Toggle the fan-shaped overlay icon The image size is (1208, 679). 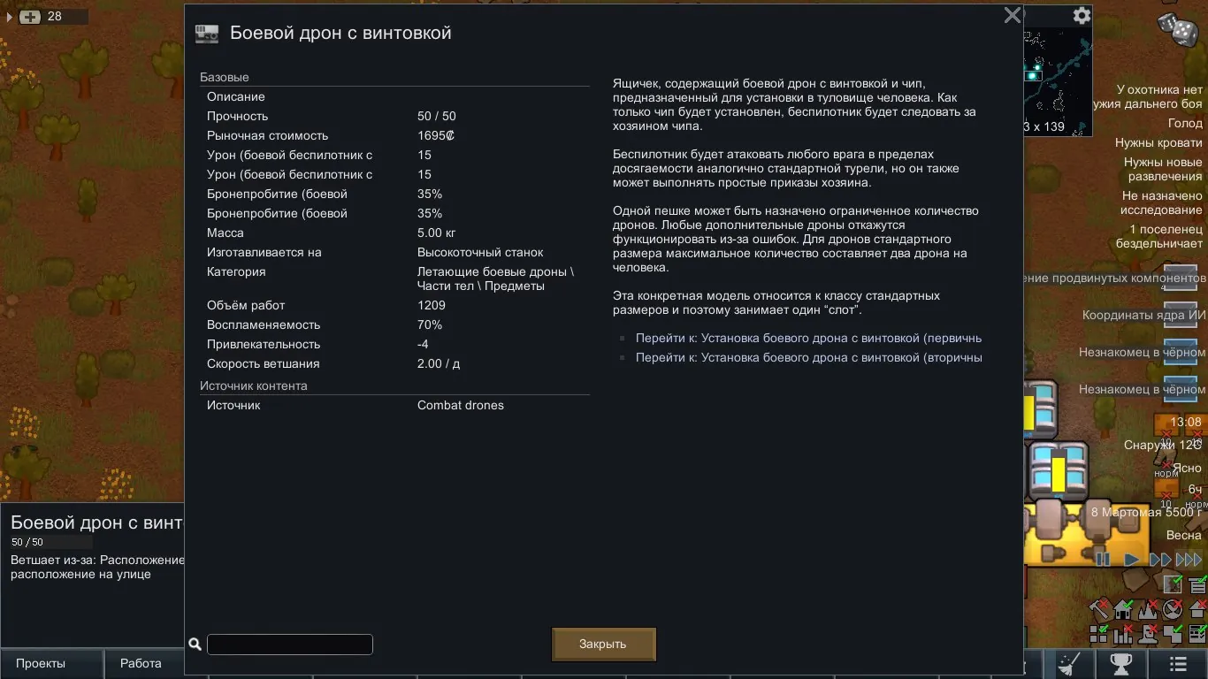[x=1173, y=609]
